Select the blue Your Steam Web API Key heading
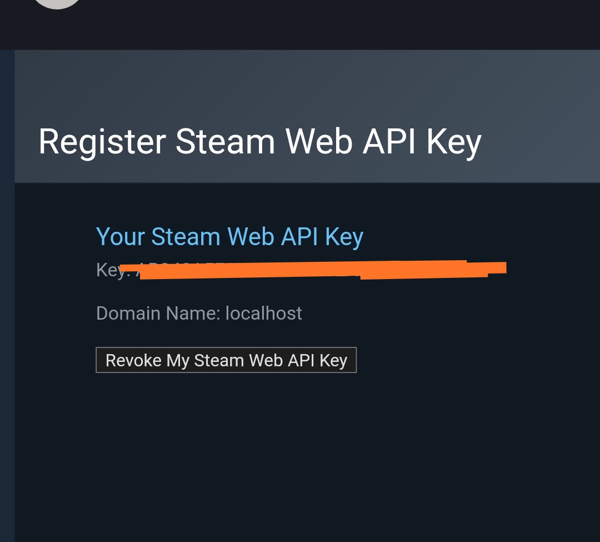 pos(229,237)
